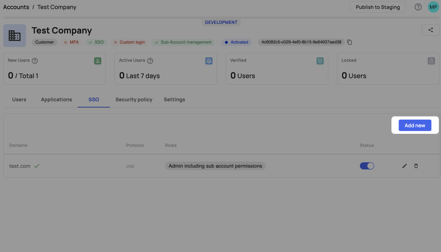Viewport: 441px width, 252px height.
Task: Open the Applications tab
Action: (56, 100)
